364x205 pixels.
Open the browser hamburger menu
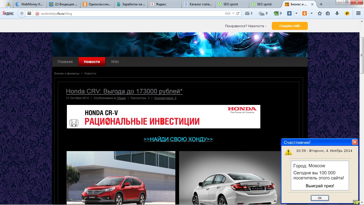coord(358,13)
